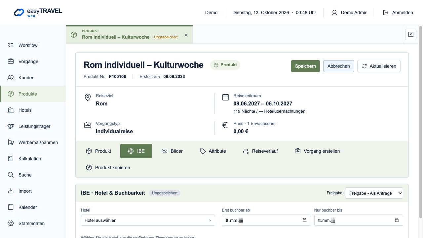Focus the Erst buchbar ab date field
This screenshot has width=423, height=238.
[x=266, y=220]
